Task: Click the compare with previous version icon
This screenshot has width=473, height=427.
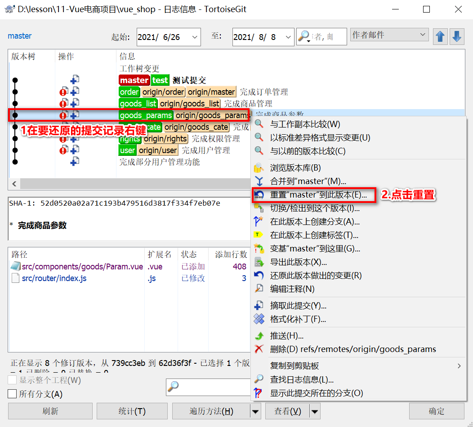Action: tap(259, 151)
